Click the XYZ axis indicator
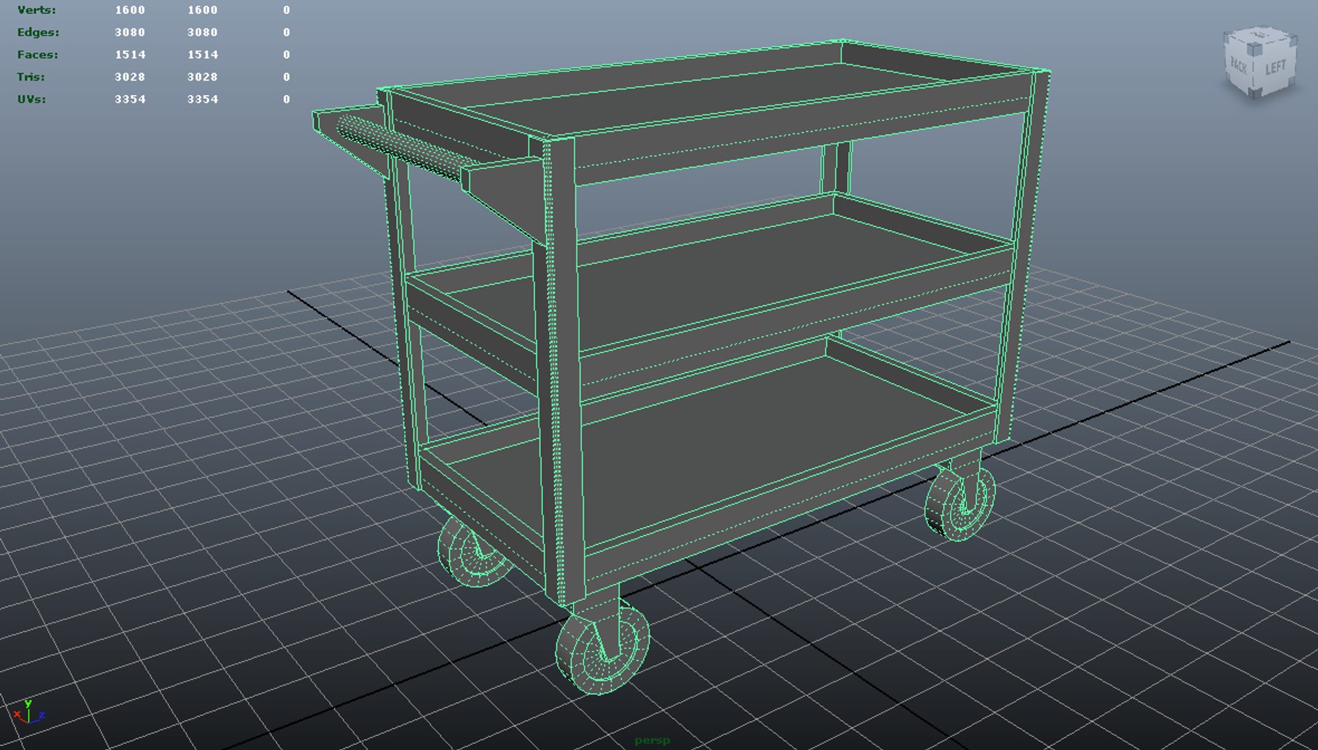1318x750 pixels. [28, 712]
